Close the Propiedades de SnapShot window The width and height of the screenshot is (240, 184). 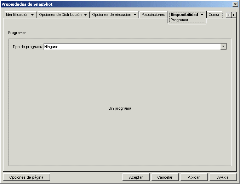point(235,4)
